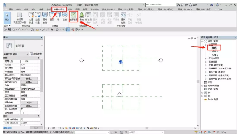
Task: Expand the Site Modeling panel dialog launcher arrow
Action: click(97, 26)
